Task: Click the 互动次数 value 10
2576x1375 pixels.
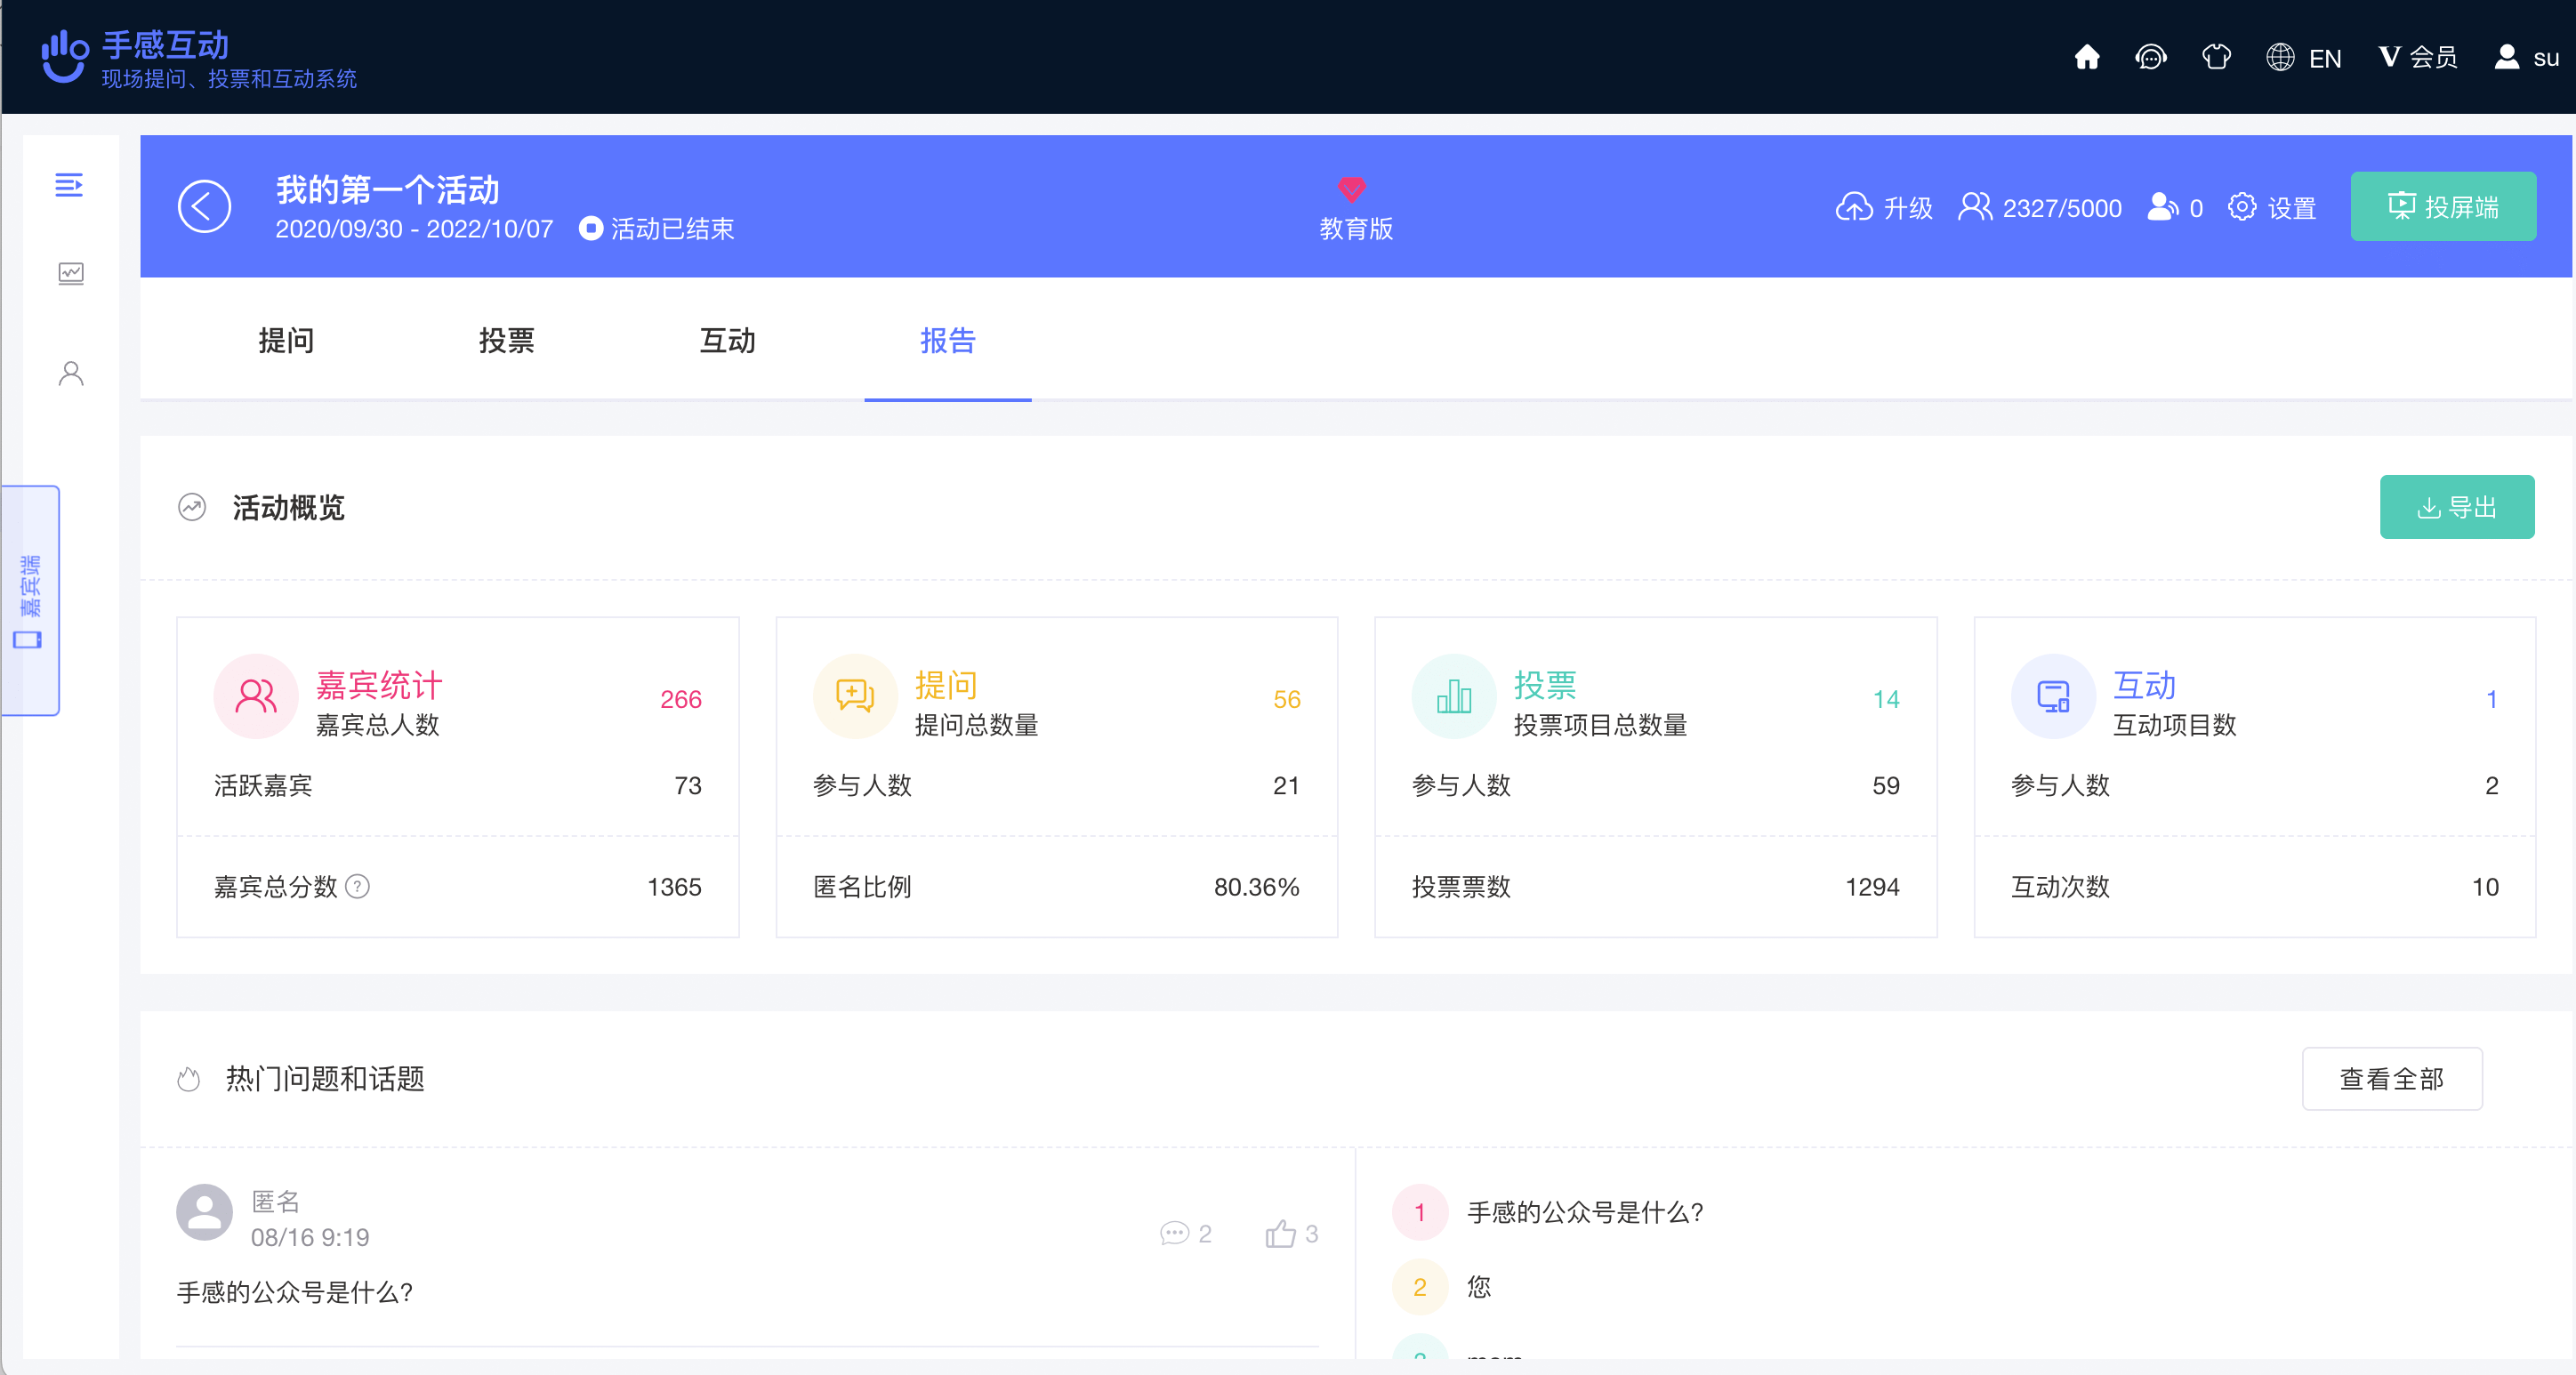Action: click(x=2485, y=887)
